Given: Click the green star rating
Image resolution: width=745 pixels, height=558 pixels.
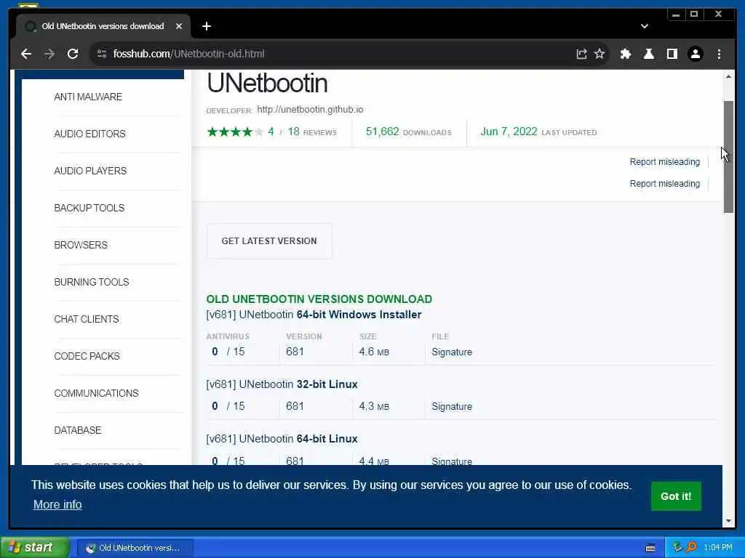Looking at the screenshot, I should pos(235,132).
